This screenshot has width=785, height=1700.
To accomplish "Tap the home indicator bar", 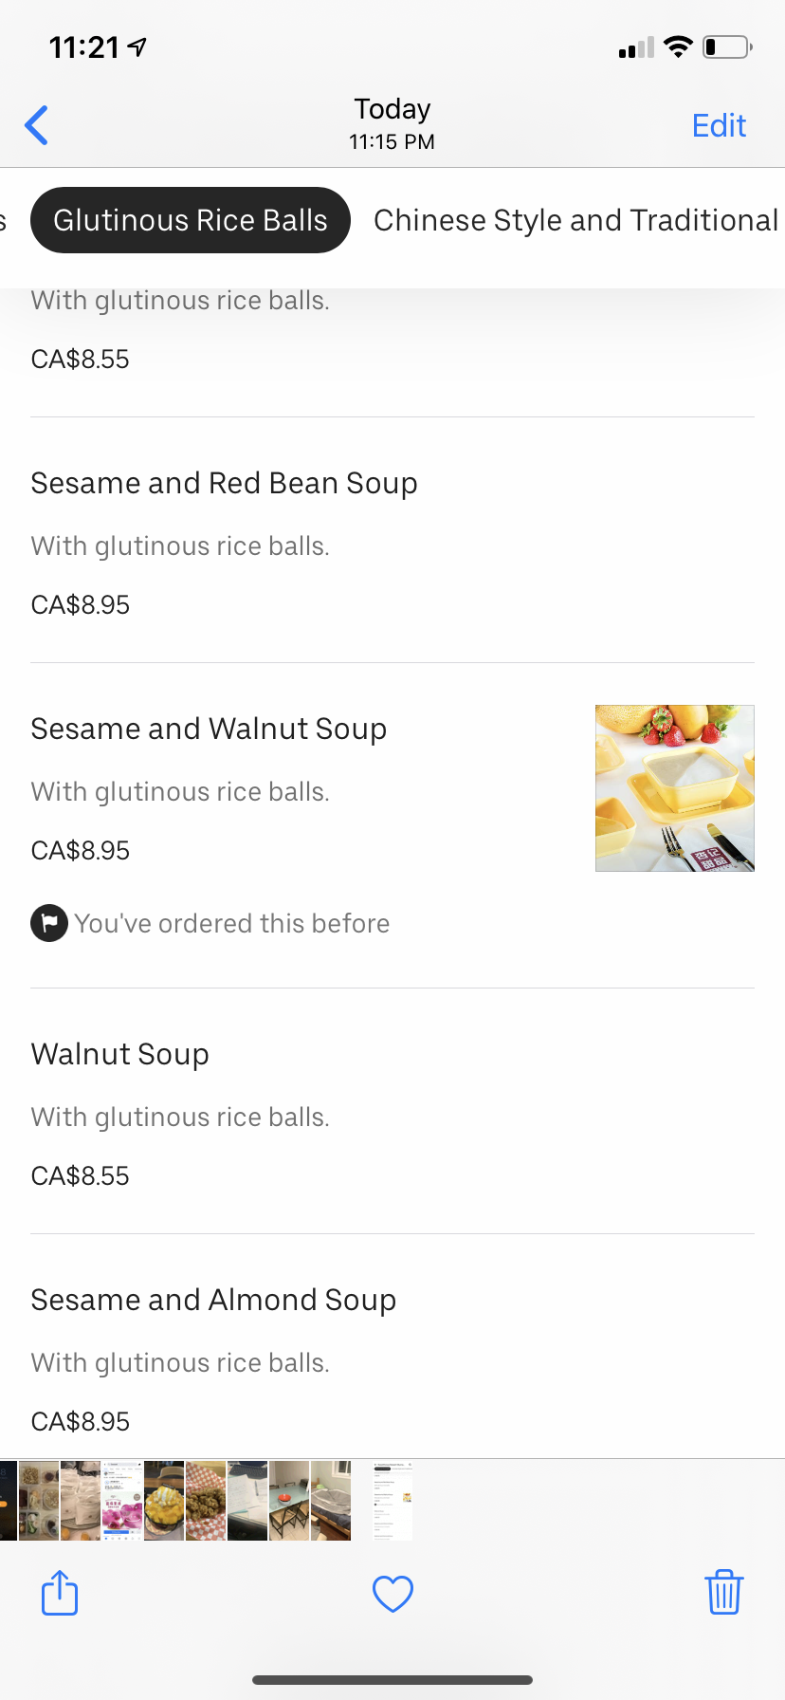I will pyautogui.click(x=392, y=1680).
